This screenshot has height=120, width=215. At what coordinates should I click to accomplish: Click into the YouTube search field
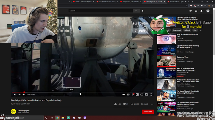click(100, 11)
